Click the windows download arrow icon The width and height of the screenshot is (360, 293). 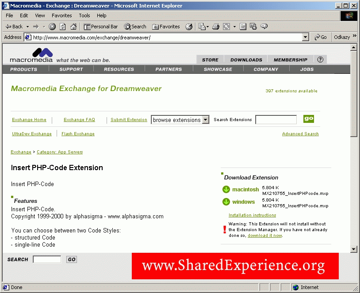click(x=226, y=202)
